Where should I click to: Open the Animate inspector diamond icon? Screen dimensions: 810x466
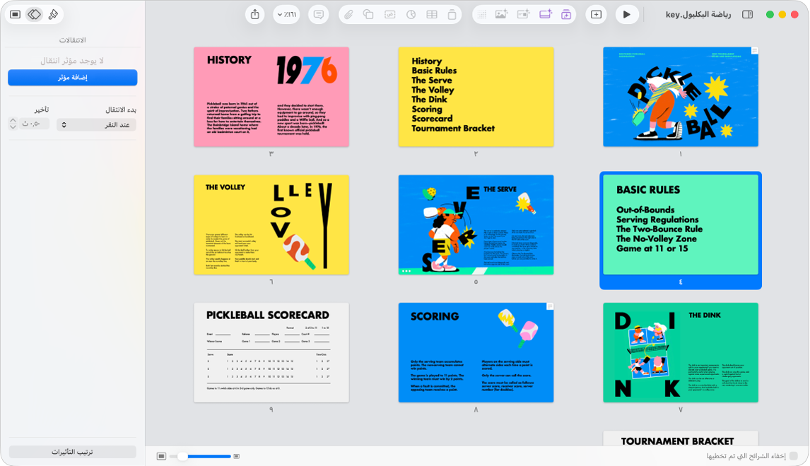34,14
